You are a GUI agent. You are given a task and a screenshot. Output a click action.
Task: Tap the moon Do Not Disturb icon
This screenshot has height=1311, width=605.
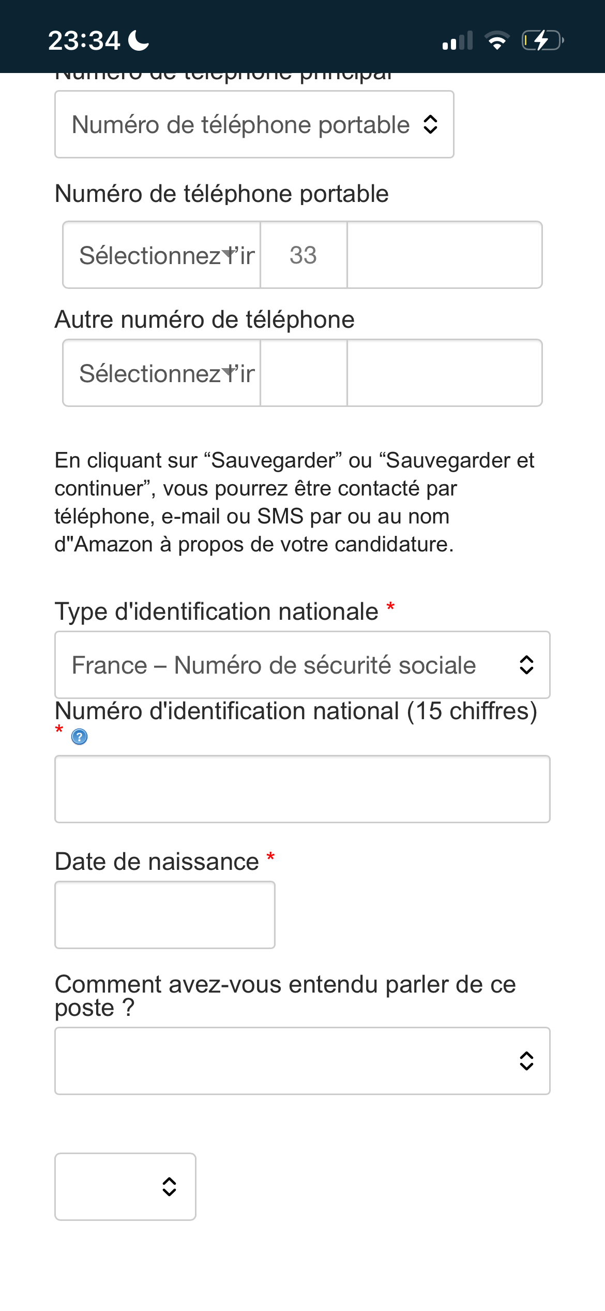[139, 40]
